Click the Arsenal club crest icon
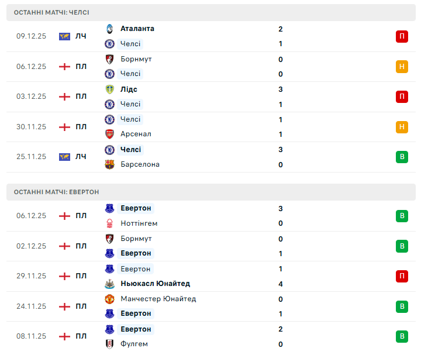 point(109,134)
